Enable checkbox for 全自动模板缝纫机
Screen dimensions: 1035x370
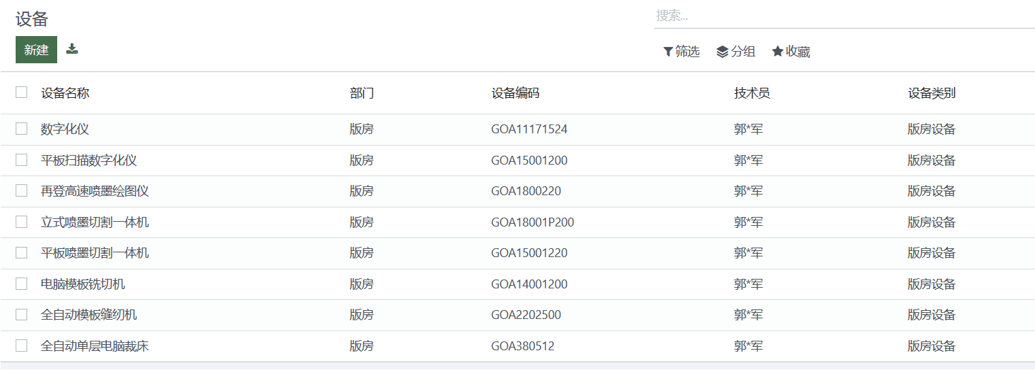[x=22, y=314]
